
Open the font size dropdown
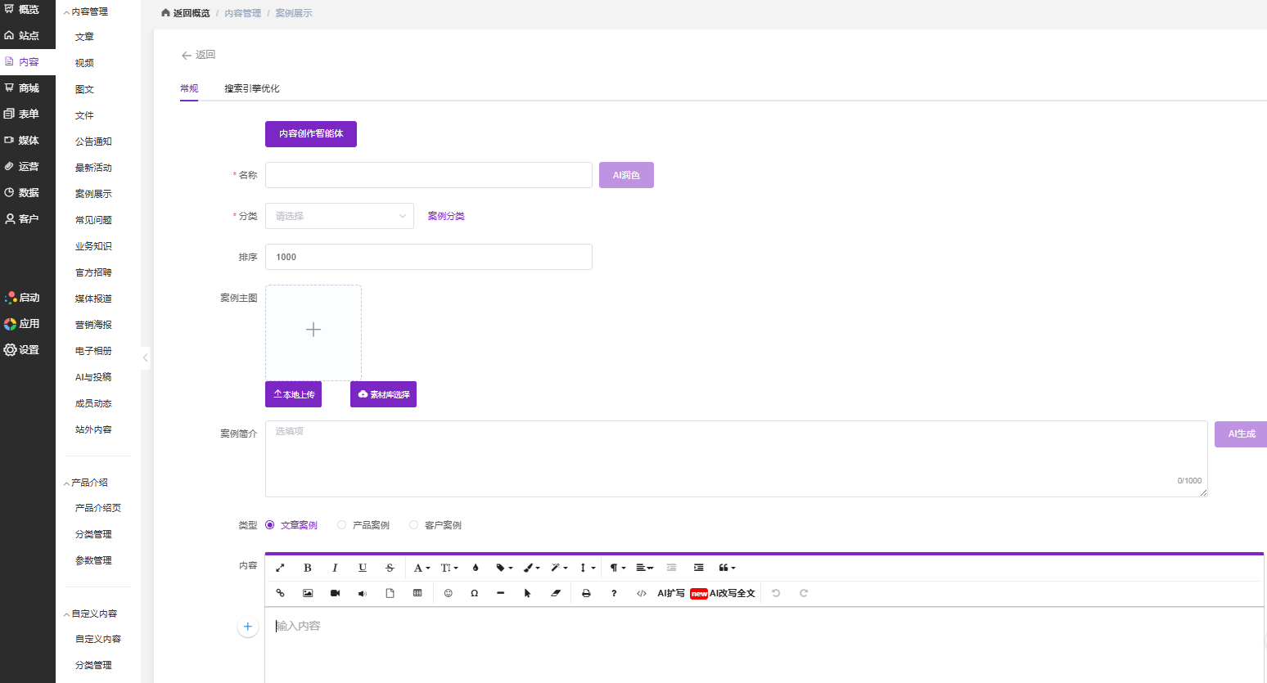(449, 568)
